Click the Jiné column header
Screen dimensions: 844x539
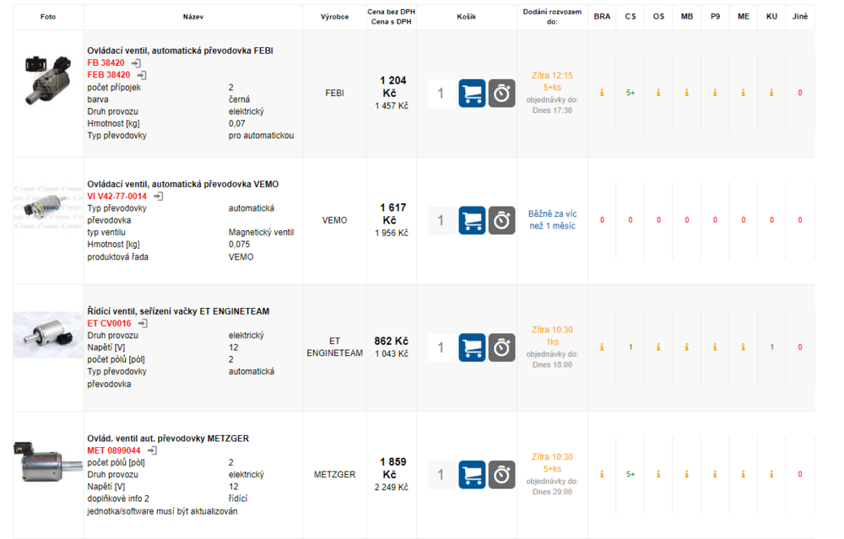coord(800,17)
